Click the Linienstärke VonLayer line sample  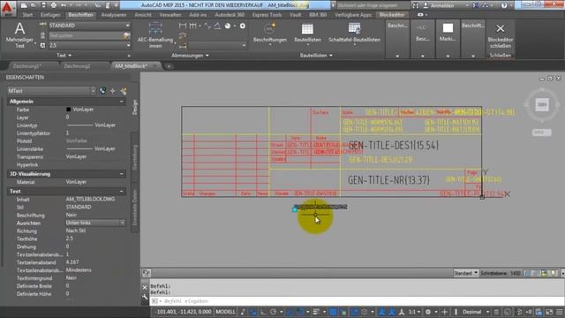pyautogui.click(x=79, y=149)
